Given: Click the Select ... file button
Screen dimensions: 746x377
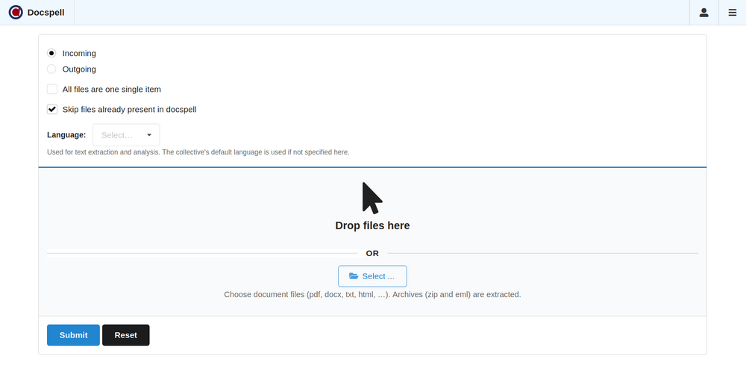Looking at the screenshot, I should 372,276.
